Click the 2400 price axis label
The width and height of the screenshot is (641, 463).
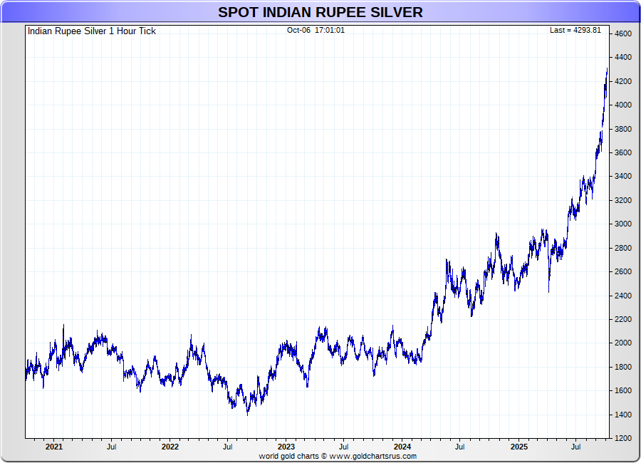pos(623,296)
